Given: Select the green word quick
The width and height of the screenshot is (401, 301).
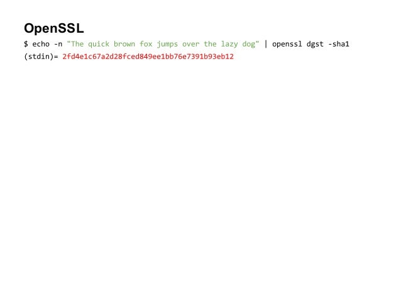Looking at the screenshot, I should (x=99, y=44).
